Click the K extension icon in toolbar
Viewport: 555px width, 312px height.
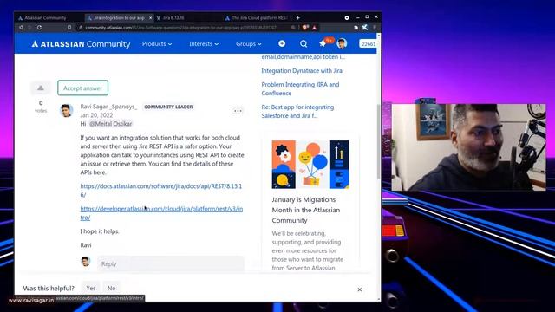tap(365, 27)
